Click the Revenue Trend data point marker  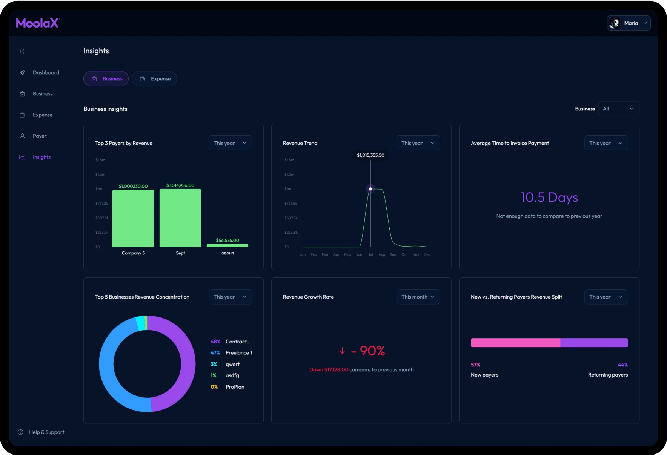coord(370,189)
